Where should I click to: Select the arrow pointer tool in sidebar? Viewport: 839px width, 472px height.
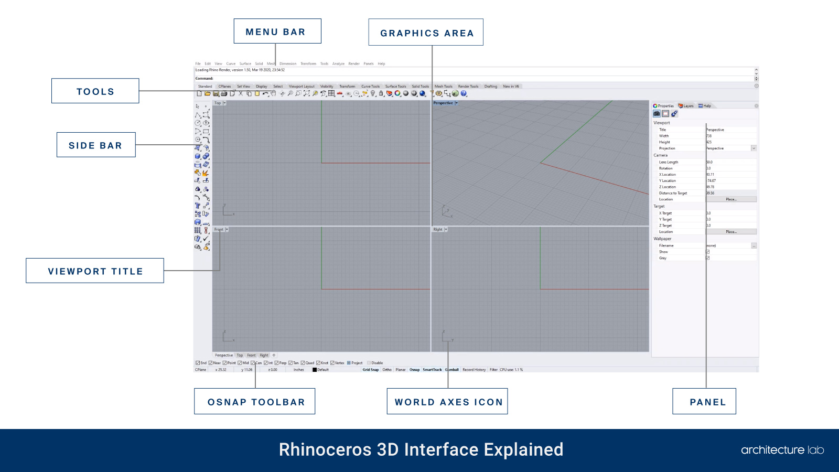198,106
